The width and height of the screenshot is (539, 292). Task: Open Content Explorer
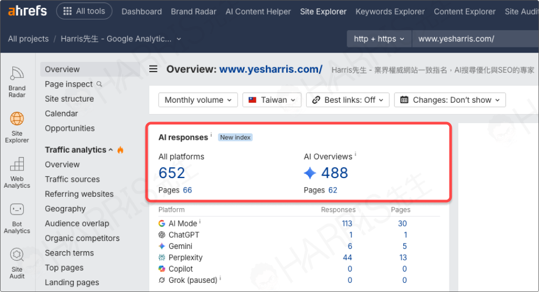(x=465, y=12)
